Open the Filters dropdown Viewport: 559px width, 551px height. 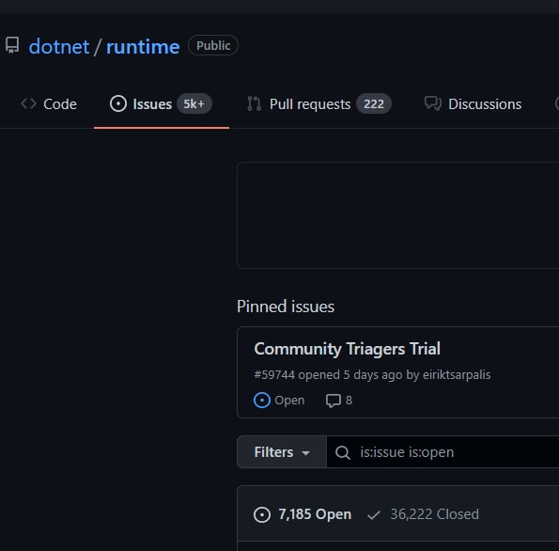282,452
